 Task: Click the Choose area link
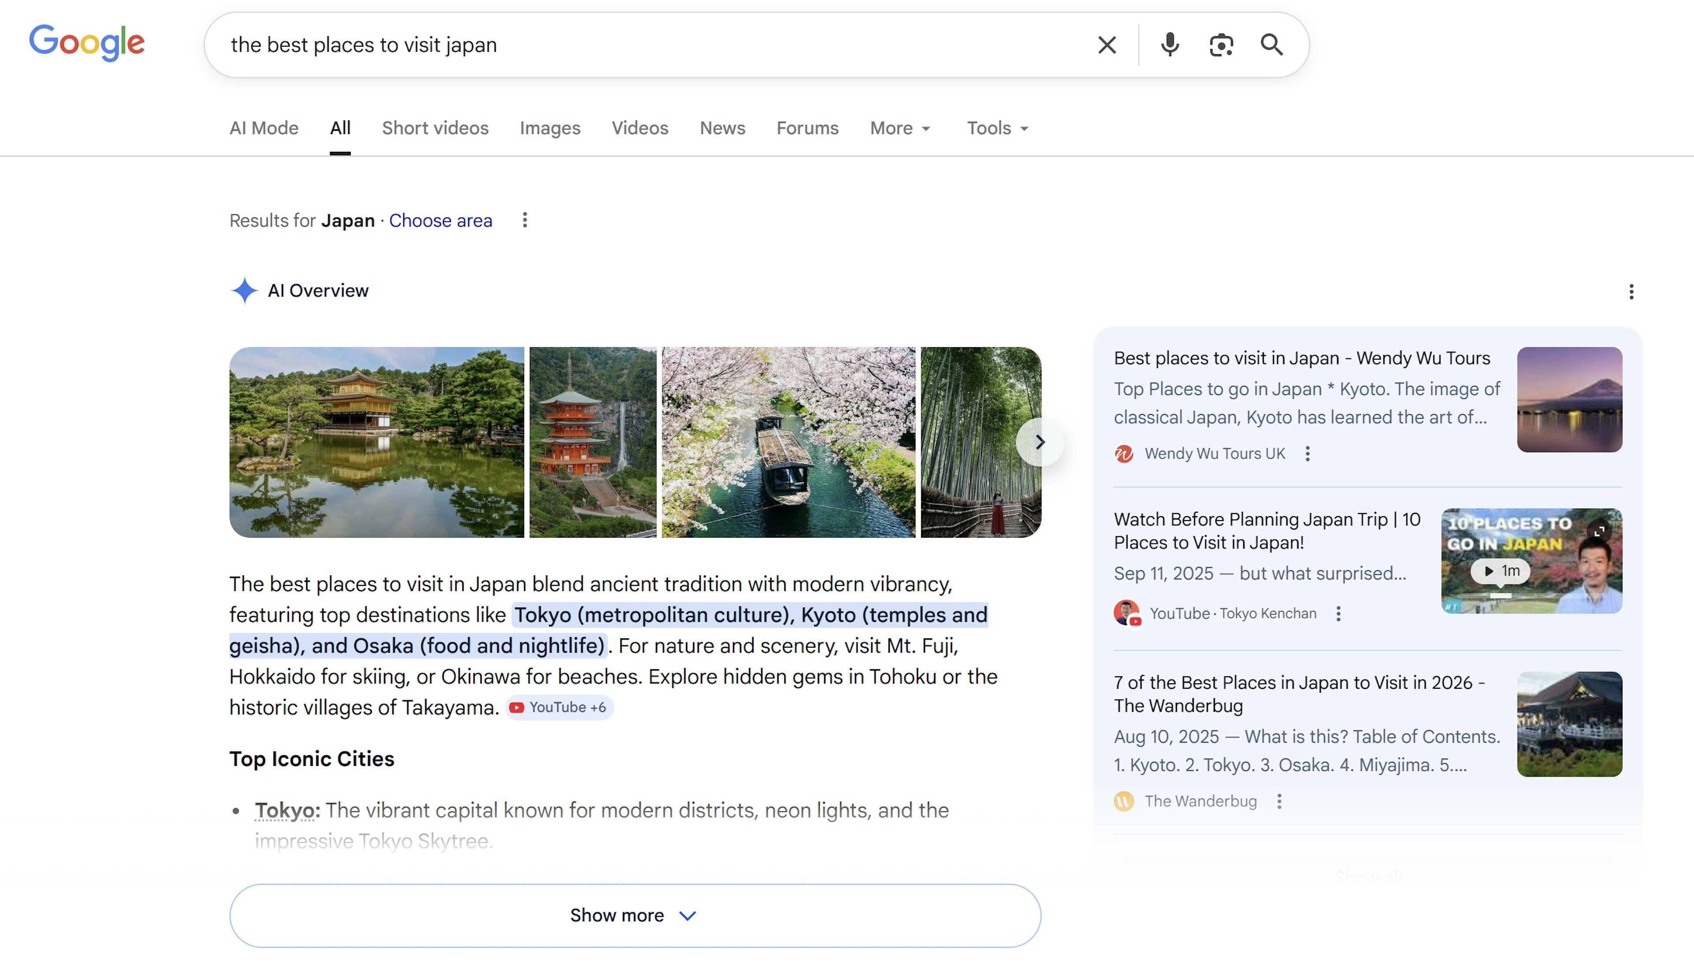tap(440, 221)
